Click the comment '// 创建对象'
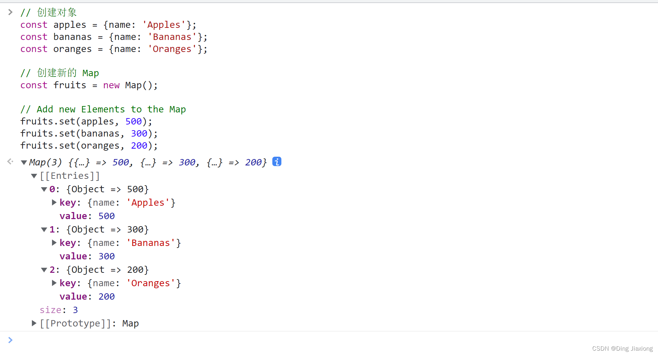Image resolution: width=658 pixels, height=355 pixels. tap(49, 12)
